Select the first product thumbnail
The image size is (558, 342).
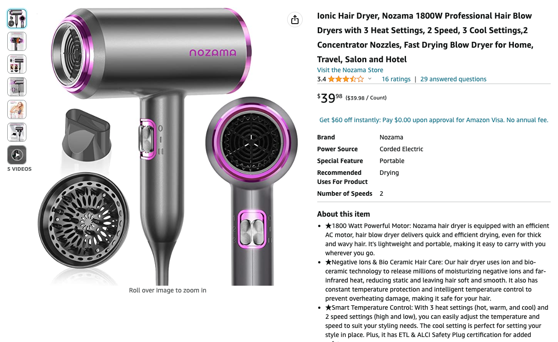pyautogui.click(x=17, y=19)
